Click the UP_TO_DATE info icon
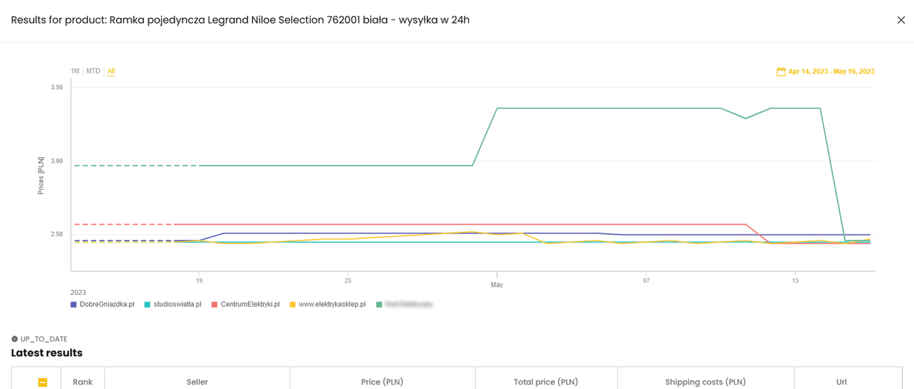 pyautogui.click(x=15, y=339)
